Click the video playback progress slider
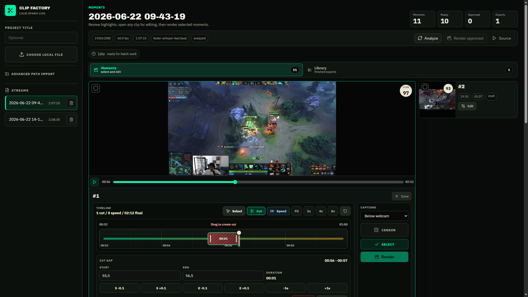 (x=258, y=182)
